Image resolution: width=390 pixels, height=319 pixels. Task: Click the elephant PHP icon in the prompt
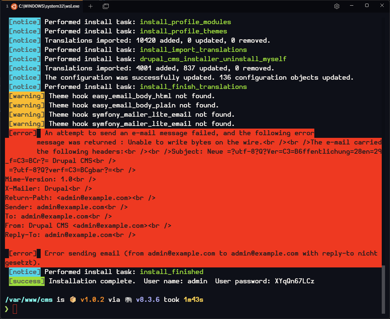(128, 299)
